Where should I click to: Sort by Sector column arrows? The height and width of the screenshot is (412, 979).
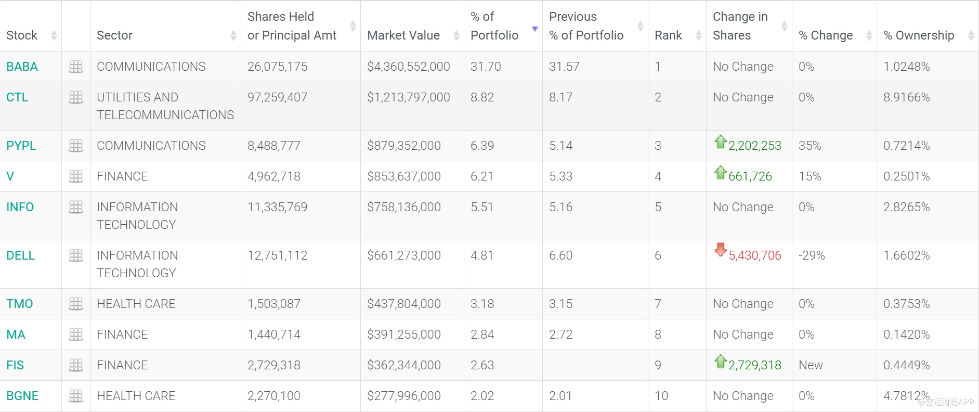[x=233, y=35]
